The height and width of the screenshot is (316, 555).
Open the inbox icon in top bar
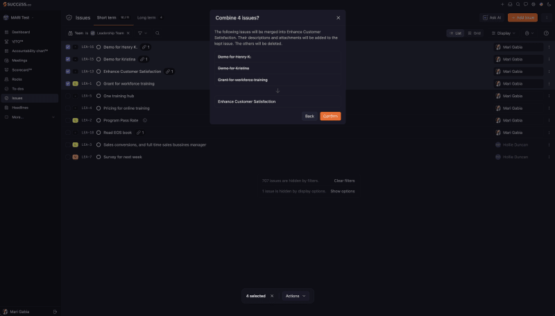pyautogui.click(x=510, y=4)
